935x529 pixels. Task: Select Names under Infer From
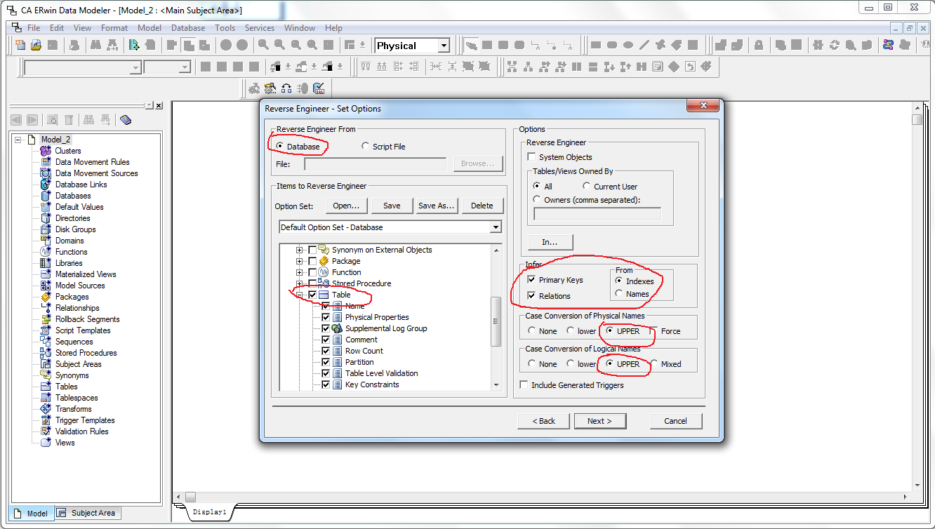[619, 294]
